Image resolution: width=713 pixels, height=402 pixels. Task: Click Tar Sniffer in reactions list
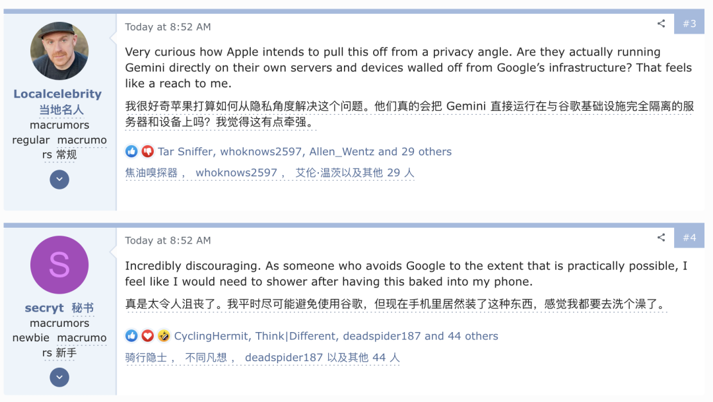click(186, 151)
